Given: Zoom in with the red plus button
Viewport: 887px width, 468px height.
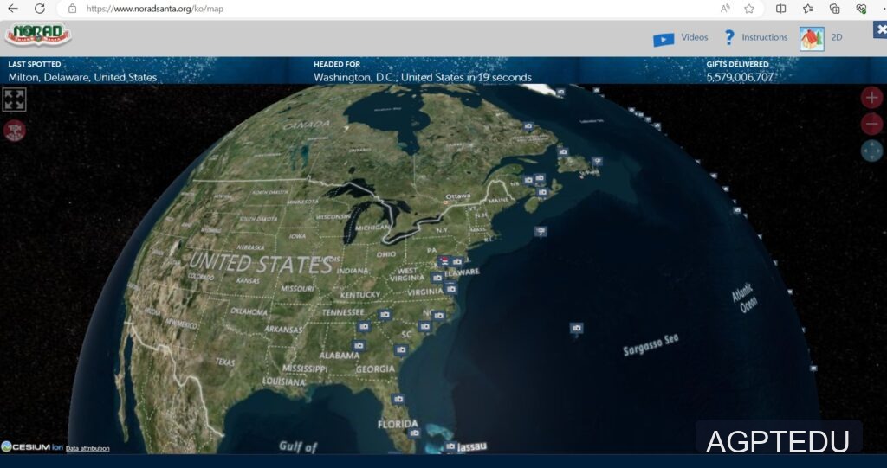Looking at the screenshot, I should pyautogui.click(x=871, y=97).
